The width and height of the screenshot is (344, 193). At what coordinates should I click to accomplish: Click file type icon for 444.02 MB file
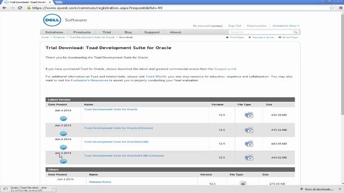click(249, 158)
